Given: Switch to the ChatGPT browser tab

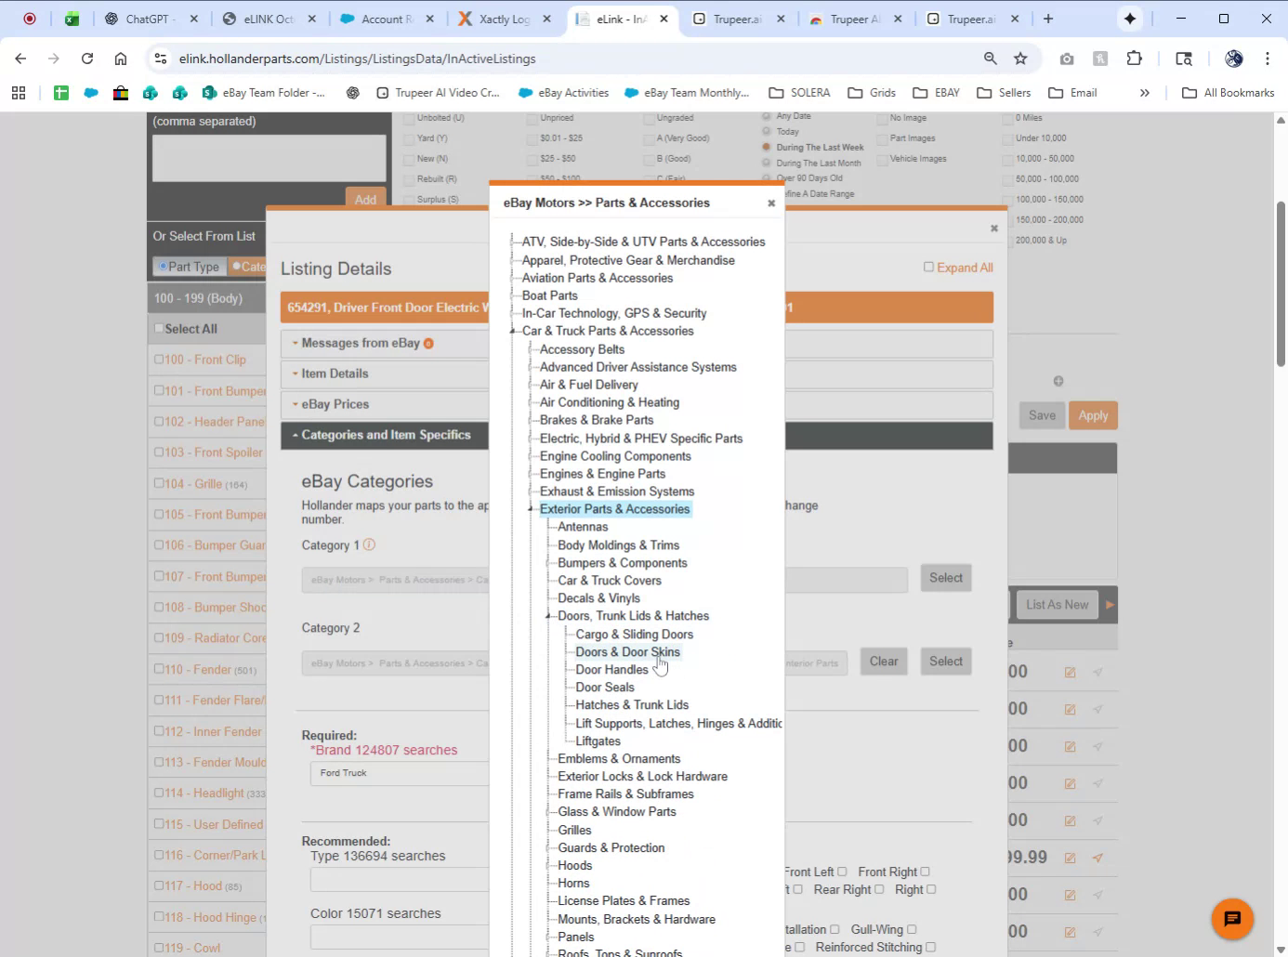Looking at the screenshot, I should [151, 19].
